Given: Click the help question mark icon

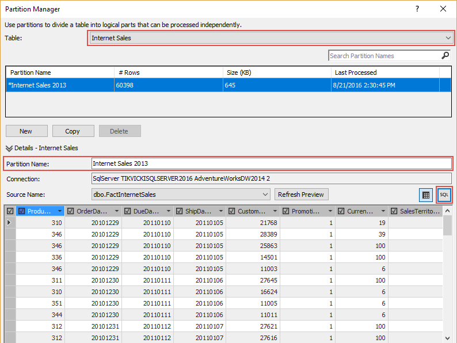Looking at the screenshot, I should [417, 9].
